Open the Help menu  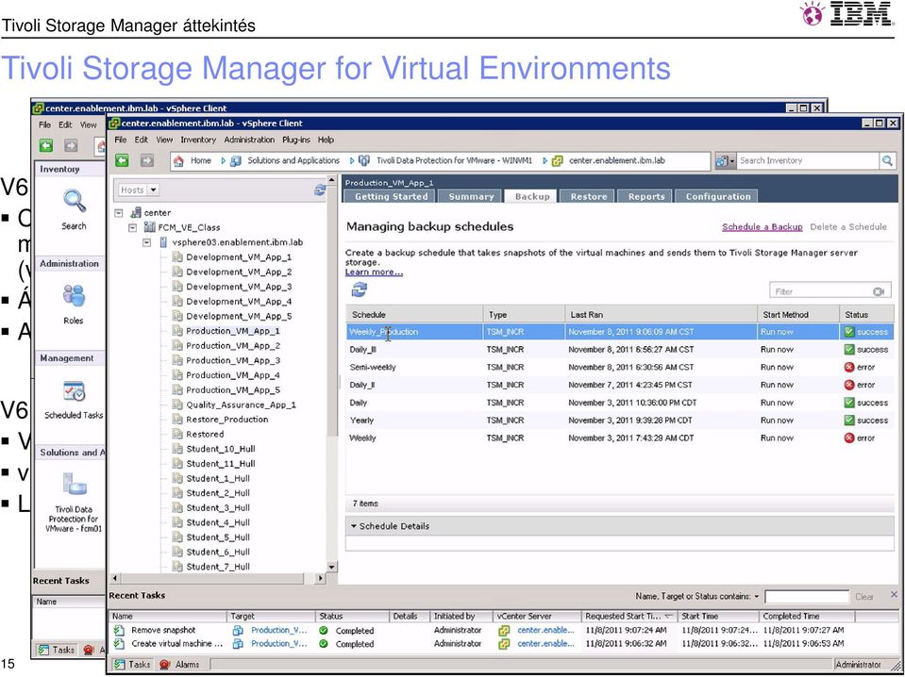click(327, 140)
